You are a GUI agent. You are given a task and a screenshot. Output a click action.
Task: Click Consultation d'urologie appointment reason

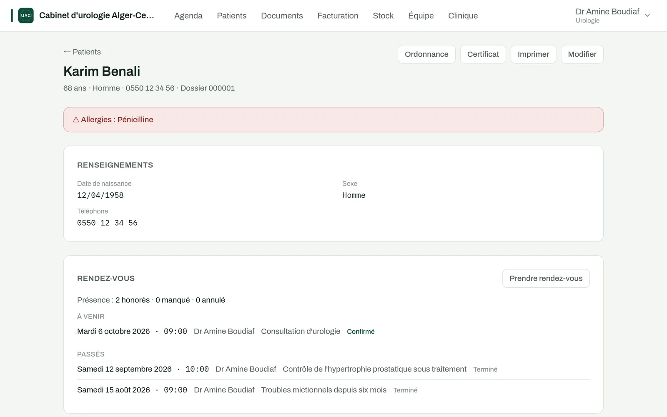(x=301, y=331)
